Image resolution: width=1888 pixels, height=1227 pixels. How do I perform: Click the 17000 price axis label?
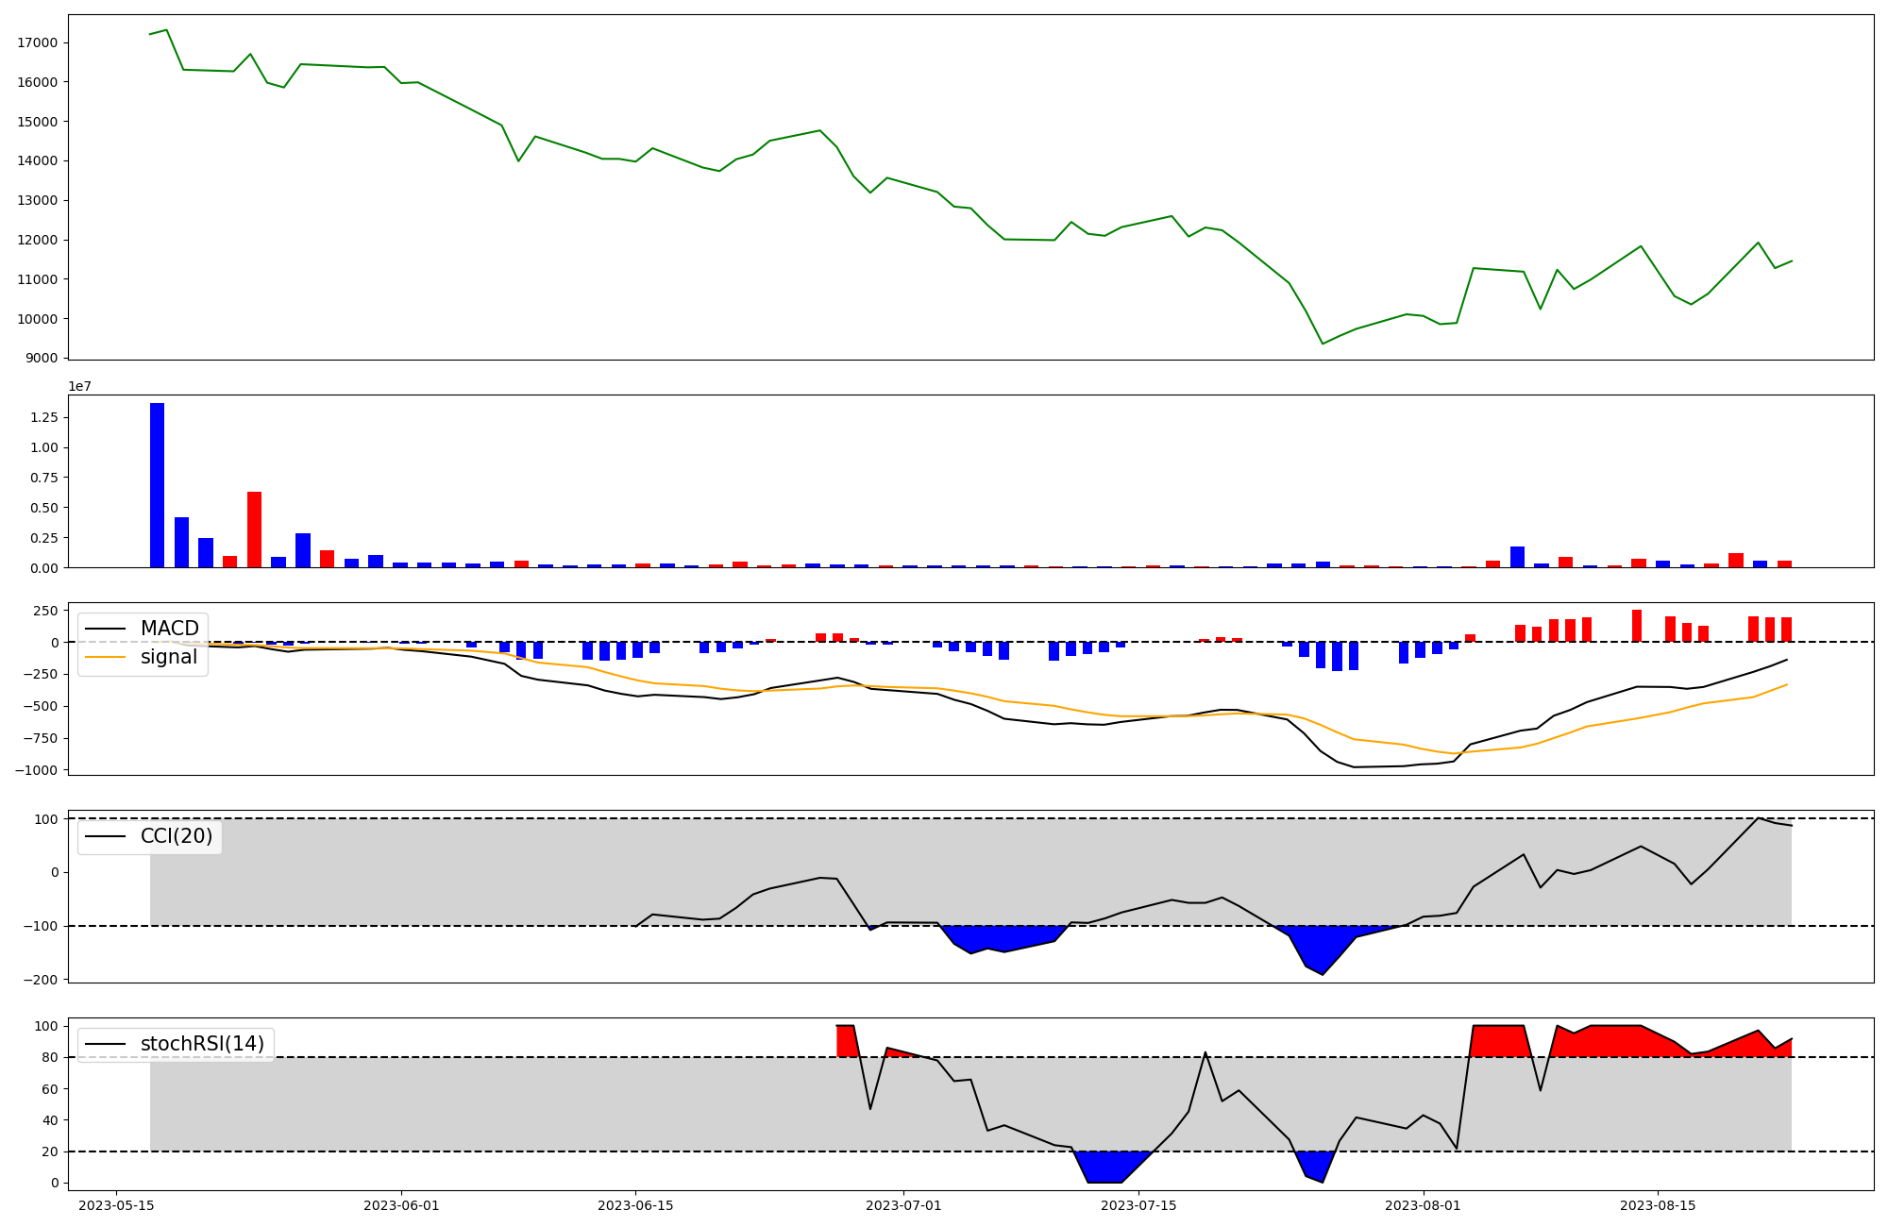coord(38,42)
